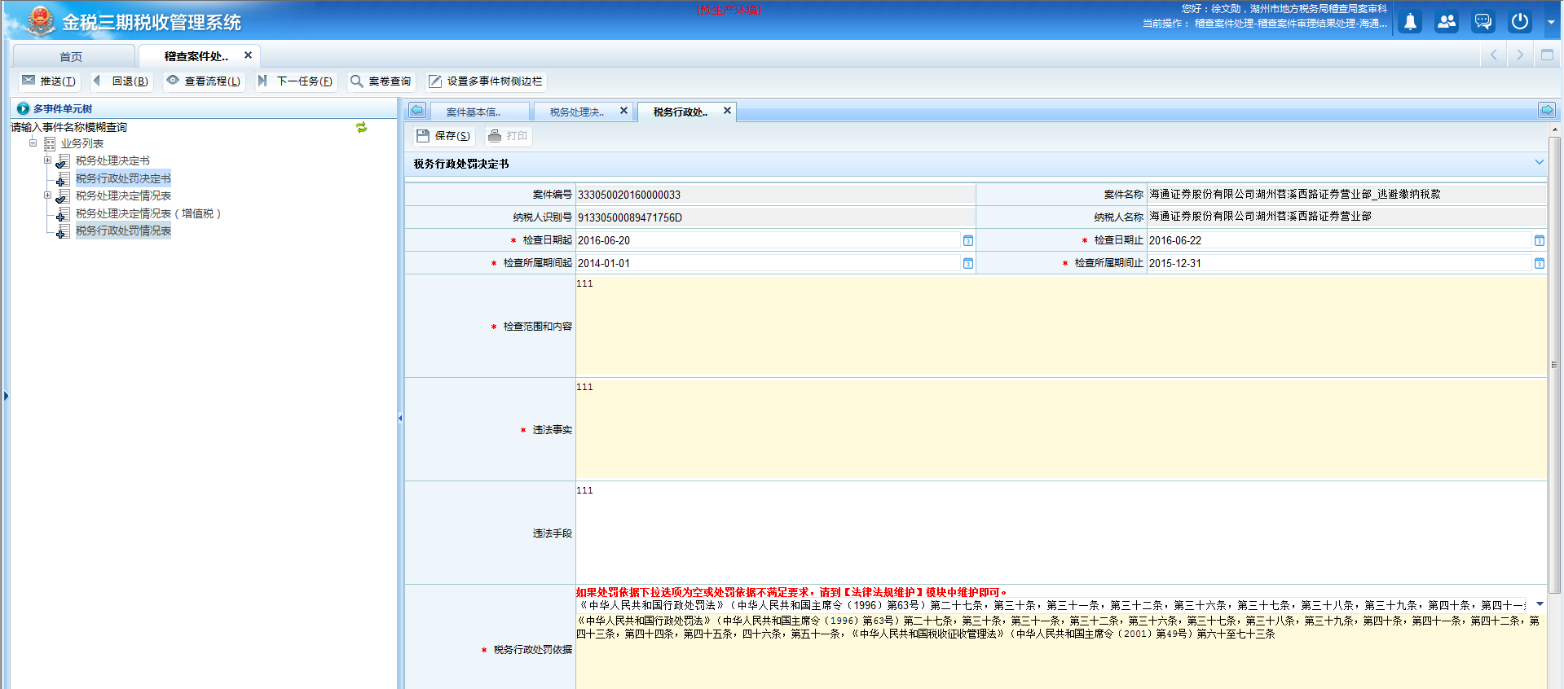
Task: Click the 下一任务(F) toolbar button
Action: coord(295,81)
